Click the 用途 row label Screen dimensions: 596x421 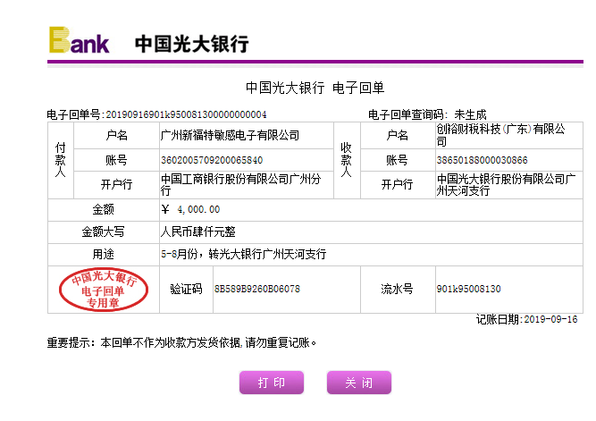(x=103, y=254)
